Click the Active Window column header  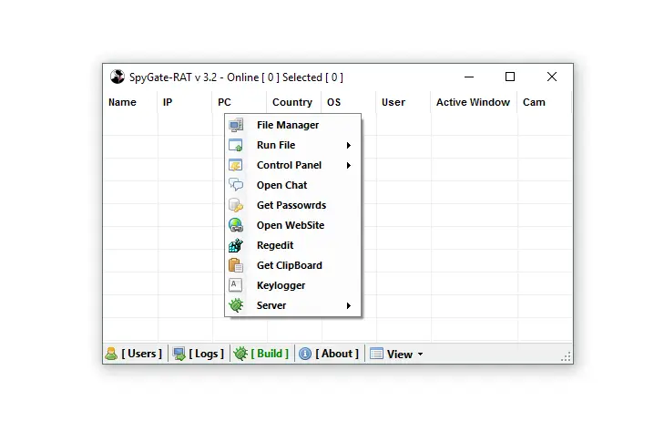tap(473, 102)
